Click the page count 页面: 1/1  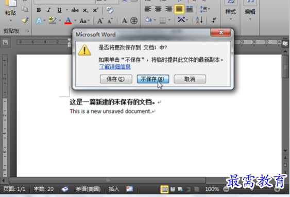pos(14,189)
